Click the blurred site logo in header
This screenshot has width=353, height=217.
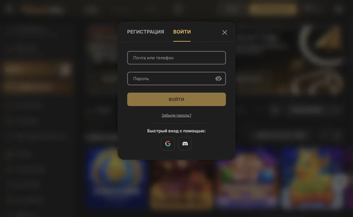[43, 9]
